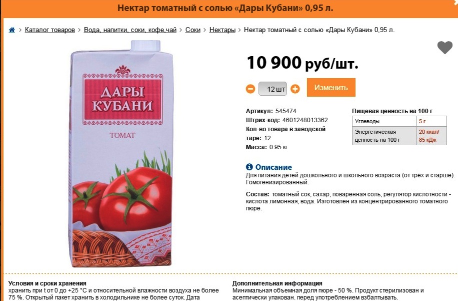Click the Условия и сроки хранения heading
The image size is (458, 301).
pyautogui.click(x=47, y=283)
